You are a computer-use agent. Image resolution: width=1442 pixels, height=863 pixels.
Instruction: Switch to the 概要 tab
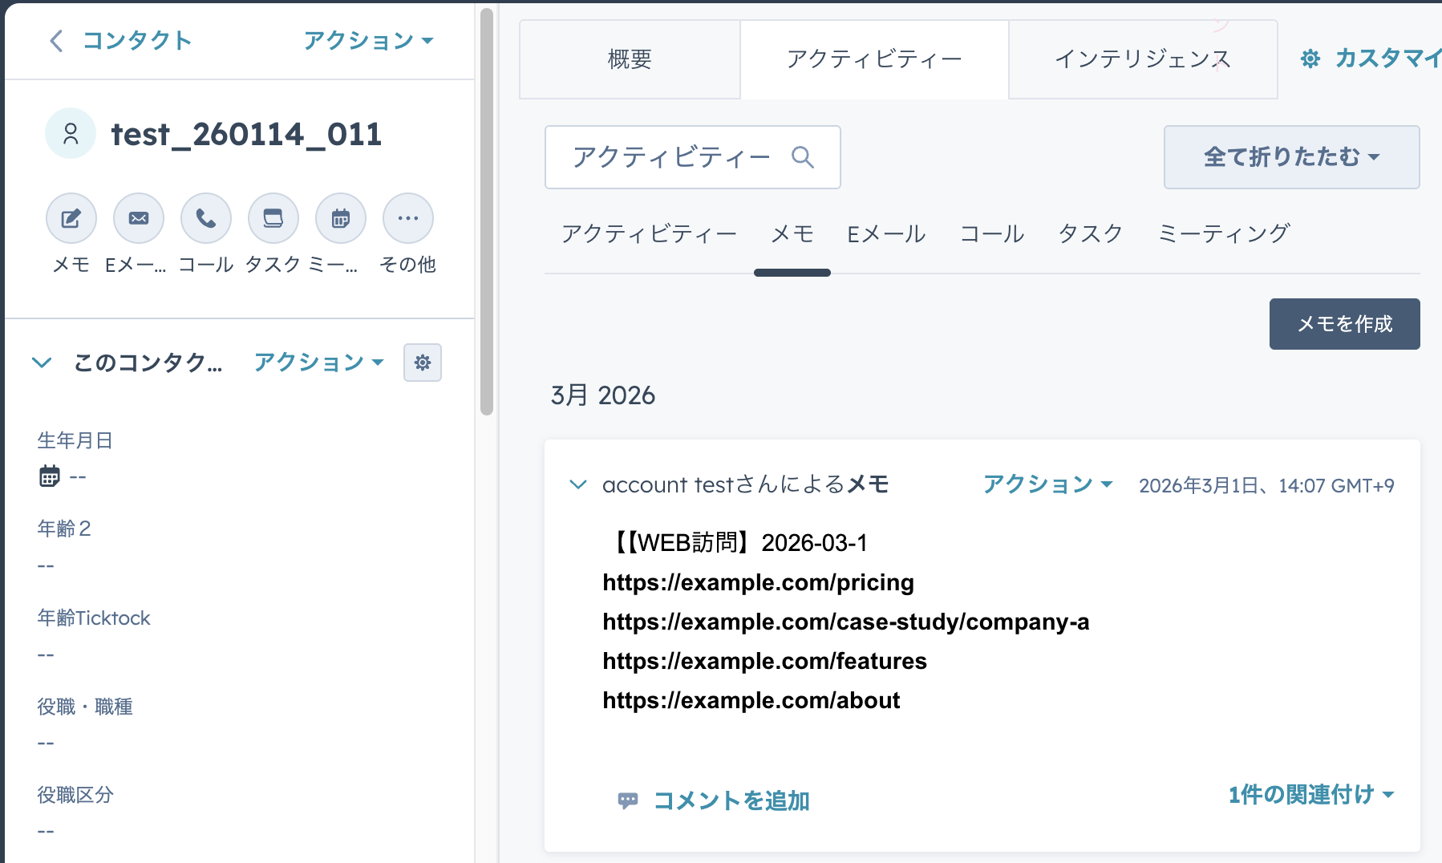click(x=630, y=59)
